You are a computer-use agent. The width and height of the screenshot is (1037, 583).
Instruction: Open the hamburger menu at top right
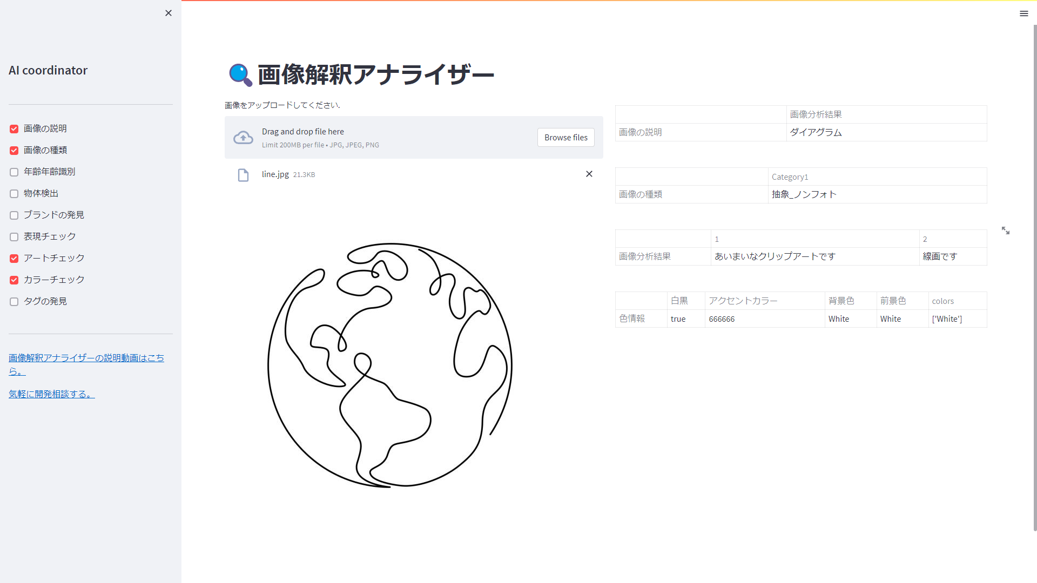(1023, 13)
